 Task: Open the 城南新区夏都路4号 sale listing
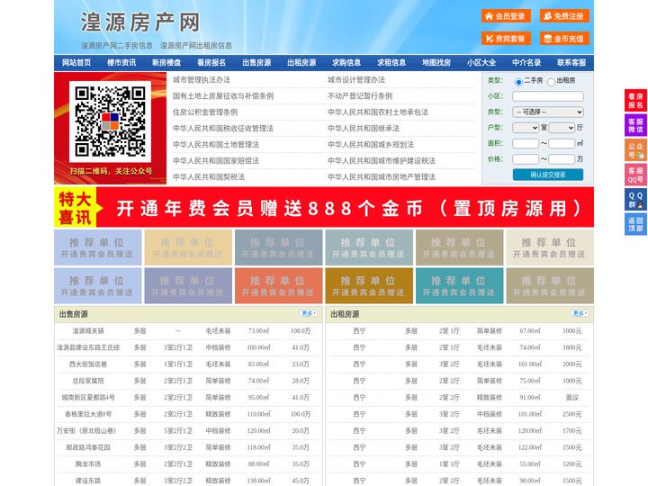(x=88, y=398)
